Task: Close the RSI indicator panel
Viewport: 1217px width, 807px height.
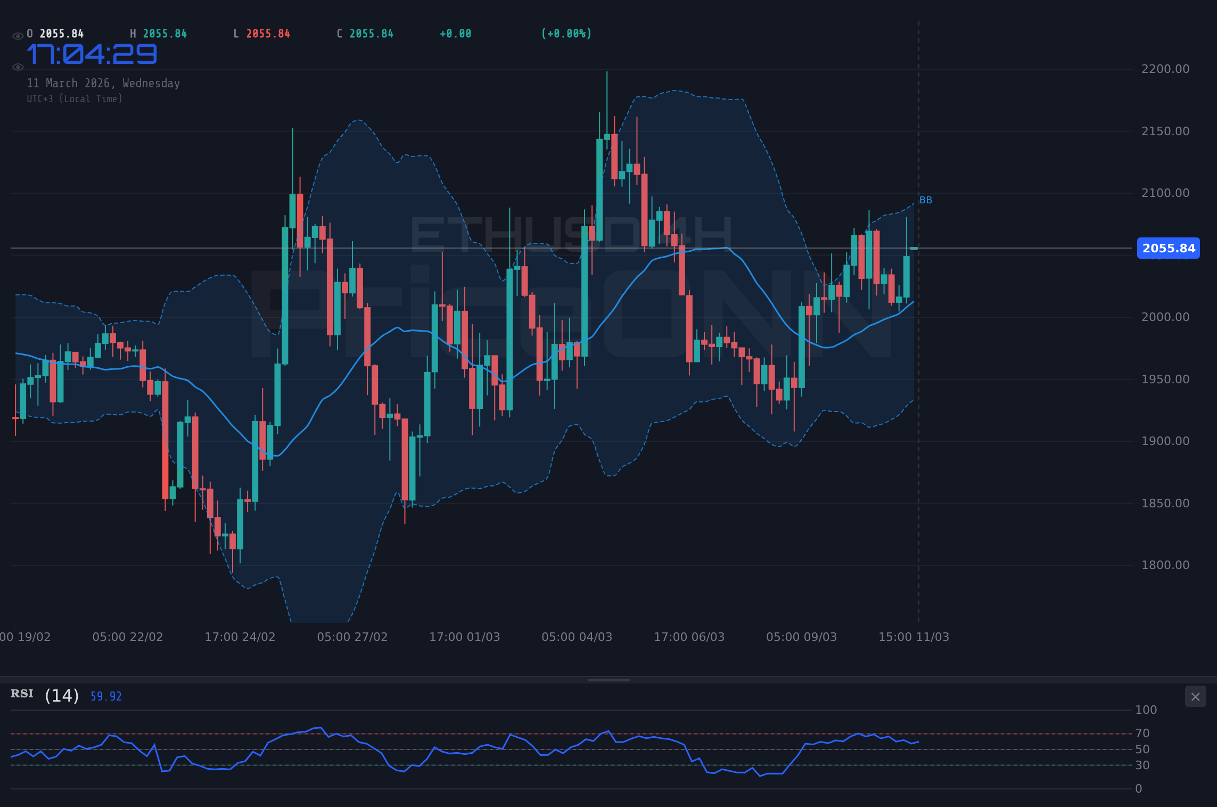Action: [x=1195, y=696]
